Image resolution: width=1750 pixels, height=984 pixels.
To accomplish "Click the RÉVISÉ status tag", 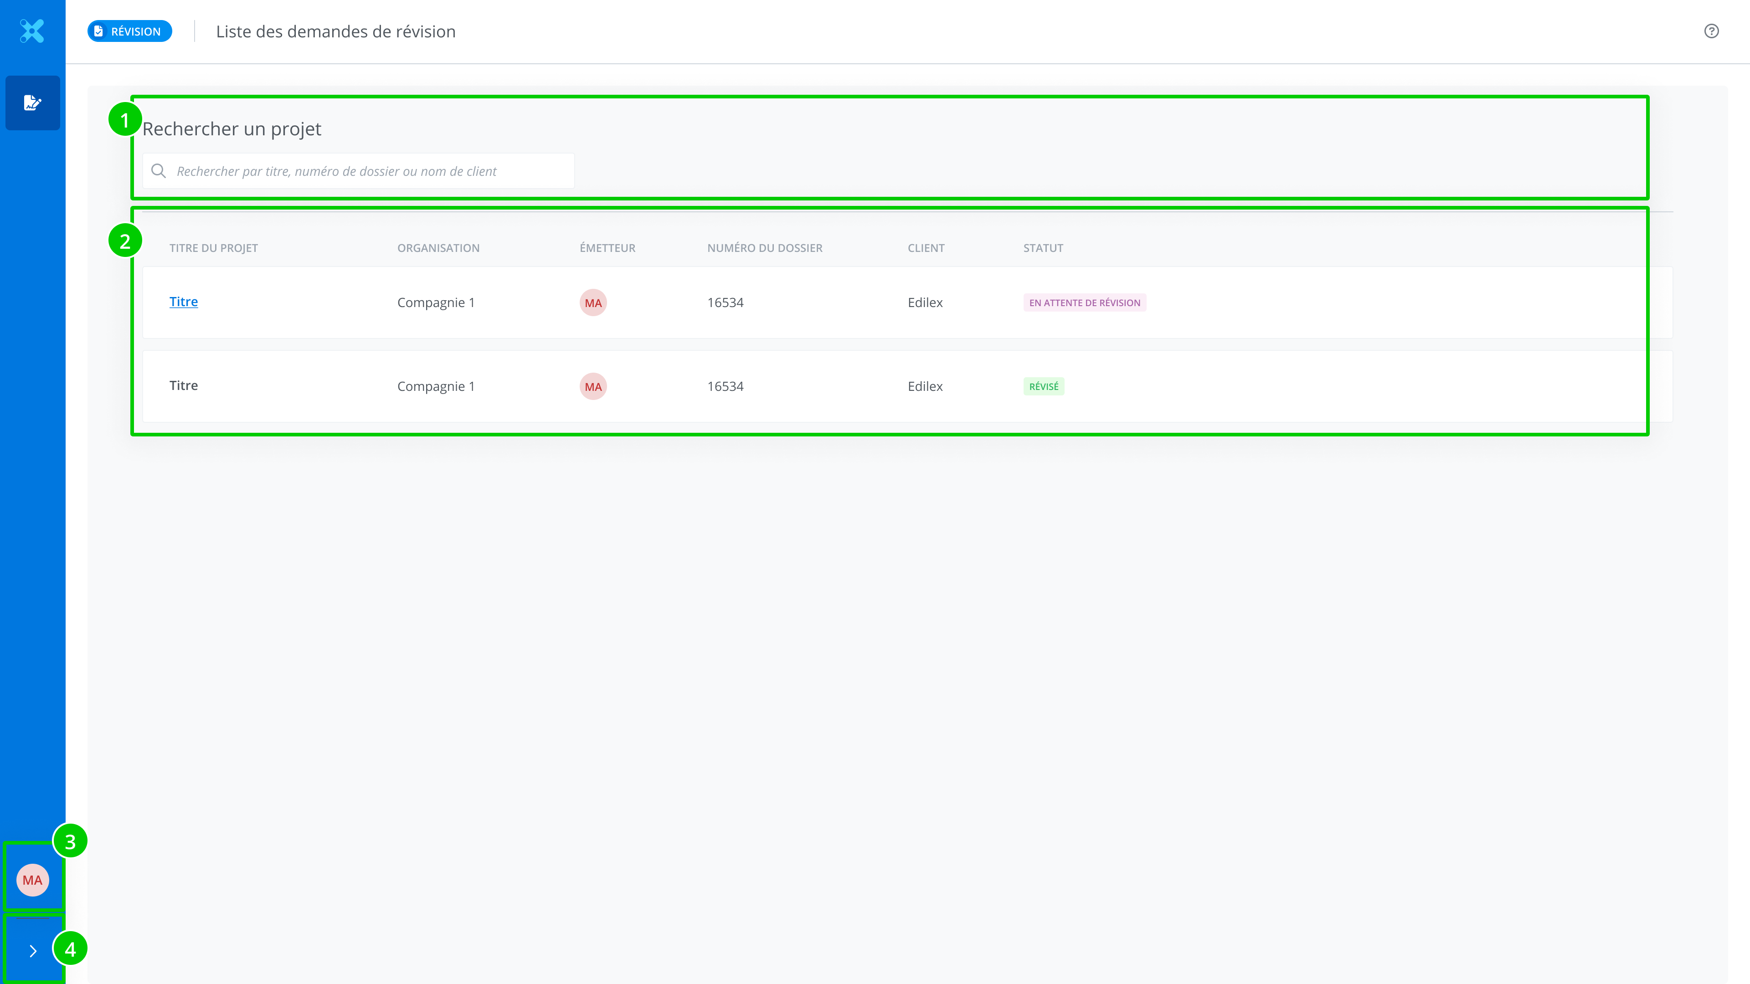I will point(1044,386).
